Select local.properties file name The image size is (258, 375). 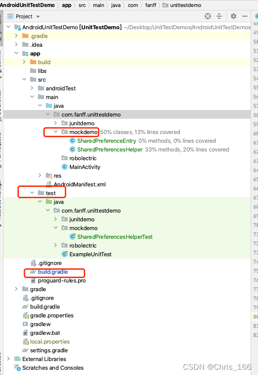(x=50, y=341)
